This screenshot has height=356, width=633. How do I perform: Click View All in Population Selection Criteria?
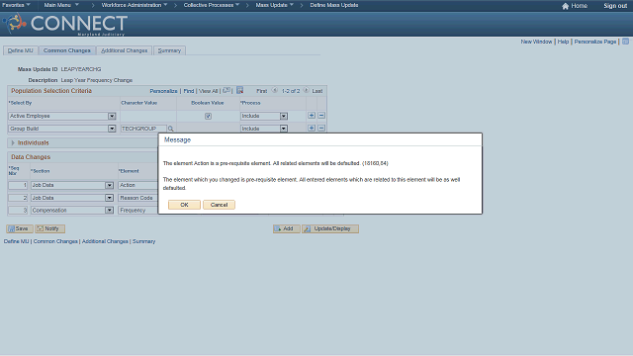coord(209,91)
